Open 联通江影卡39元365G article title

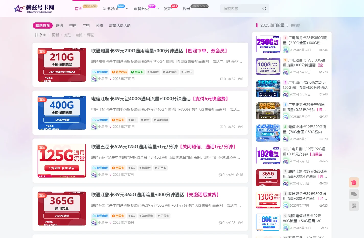coord(156,195)
